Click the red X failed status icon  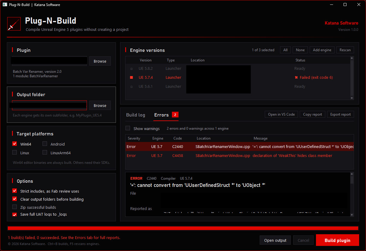(296, 78)
